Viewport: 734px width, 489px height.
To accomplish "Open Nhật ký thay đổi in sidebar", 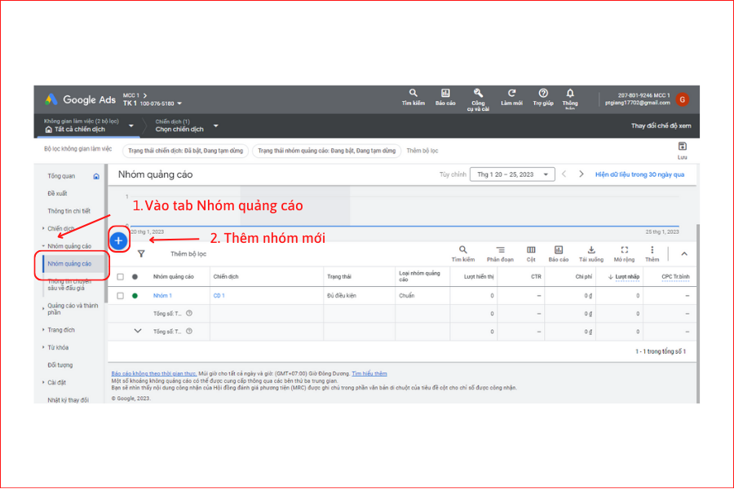I will [68, 400].
